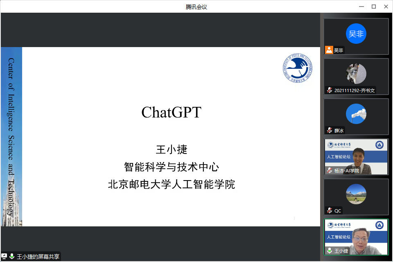Maximize the 腾讯会议 window
Screen dimensions: 393x262
pos(374,7)
